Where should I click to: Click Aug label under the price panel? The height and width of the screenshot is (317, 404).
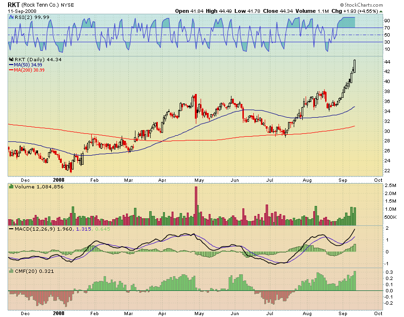tap(307, 180)
